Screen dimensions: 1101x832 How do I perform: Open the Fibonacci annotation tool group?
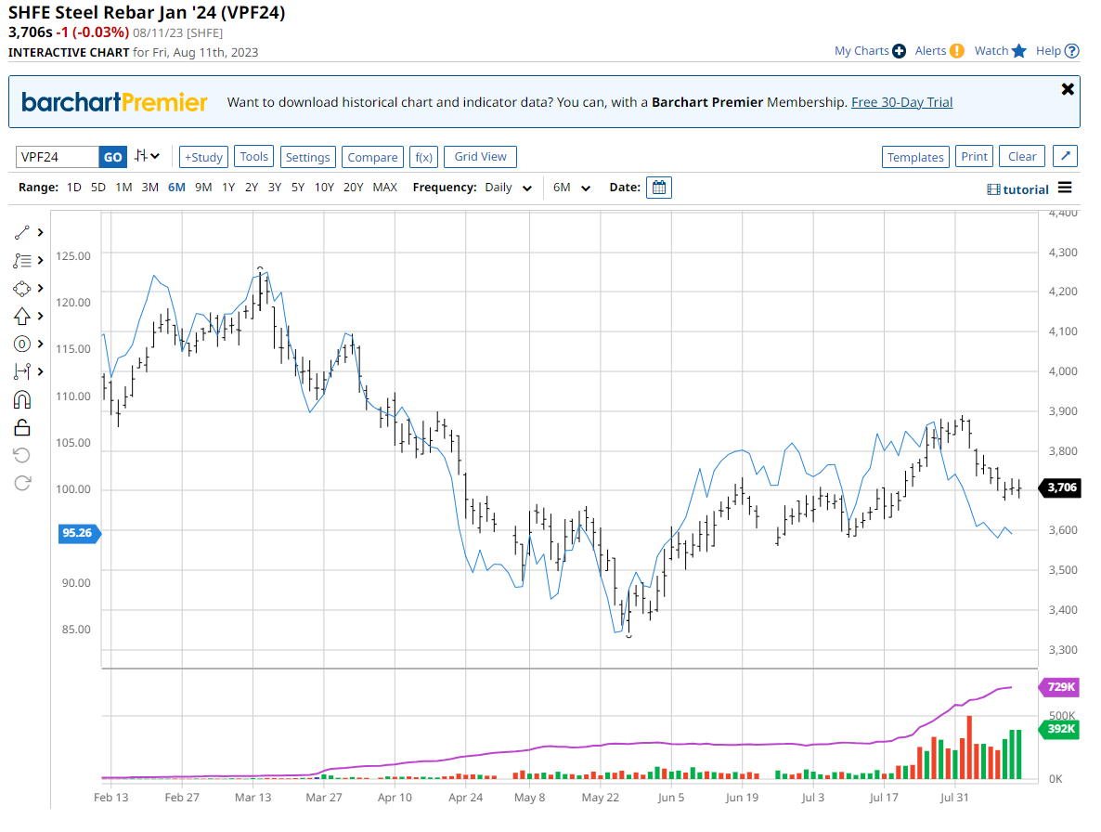(22, 260)
